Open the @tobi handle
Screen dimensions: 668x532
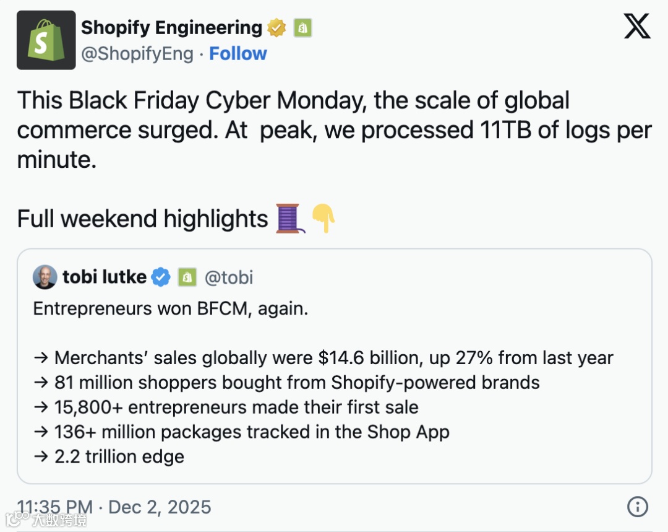[229, 277]
